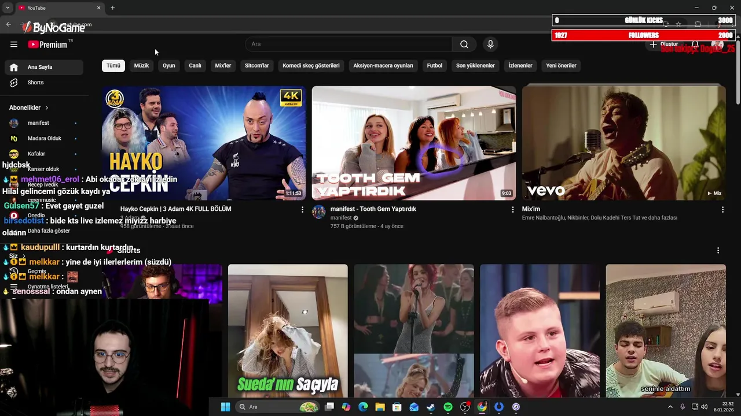Image resolution: width=741 pixels, height=416 pixels.
Task: Open manifest - Tooth Gem Yaptırdık title
Action: pyautogui.click(x=373, y=209)
